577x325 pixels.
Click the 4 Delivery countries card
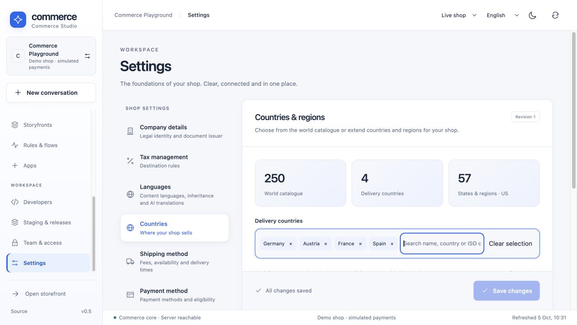pos(397,183)
